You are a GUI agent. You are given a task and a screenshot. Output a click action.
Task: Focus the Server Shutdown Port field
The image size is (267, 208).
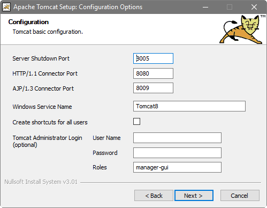point(153,58)
